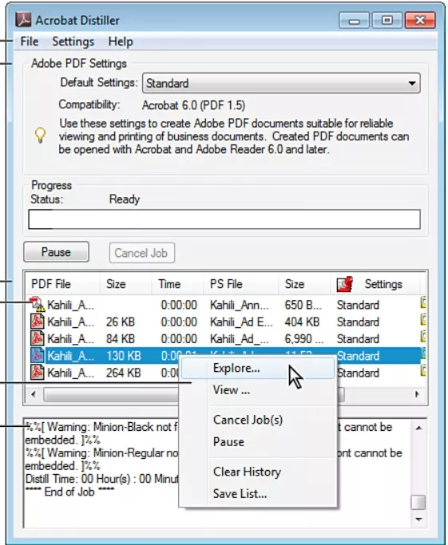Close the Acrobat Distiller window

tap(420, 21)
